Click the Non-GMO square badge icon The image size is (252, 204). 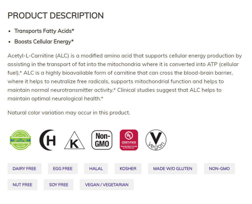(102, 140)
